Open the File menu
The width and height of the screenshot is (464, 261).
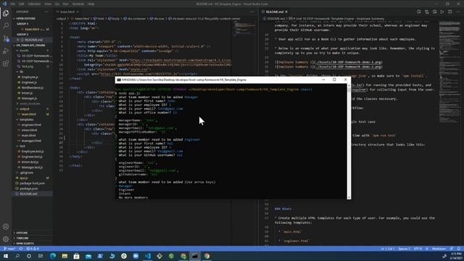click(13, 4)
